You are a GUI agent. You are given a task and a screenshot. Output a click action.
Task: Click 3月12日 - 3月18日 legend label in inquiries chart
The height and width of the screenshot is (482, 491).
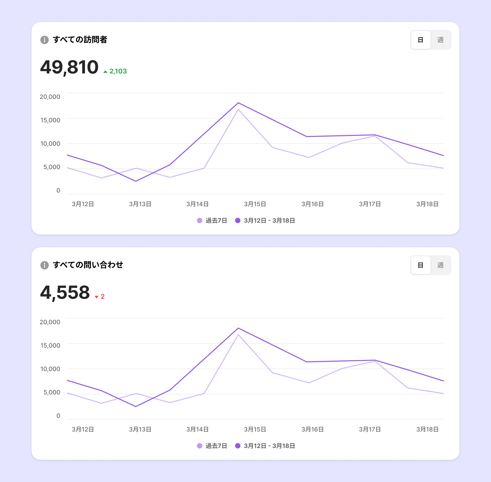pos(269,446)
